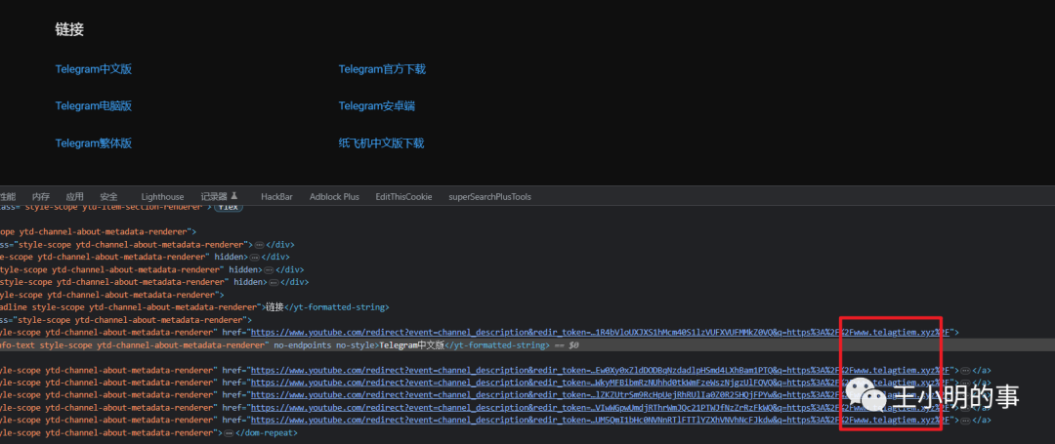Screen dimensions: 1055x444
Task: Click the closing </yt-formatted-string> tag after 链接
Action: [x=336, y=307]
